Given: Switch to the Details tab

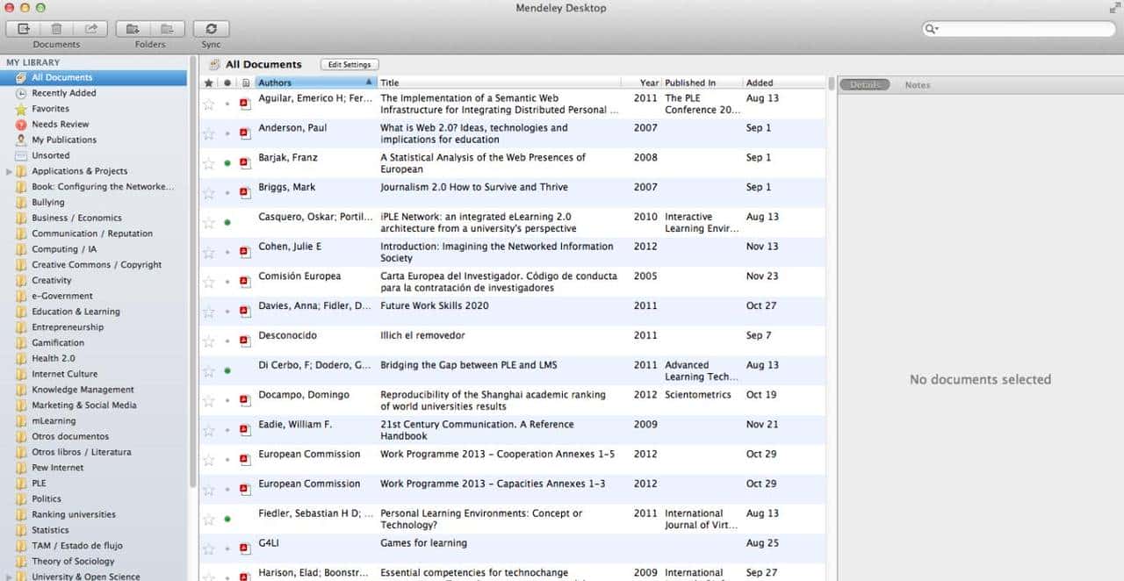Looking at the screenshot, I should 865,85.
